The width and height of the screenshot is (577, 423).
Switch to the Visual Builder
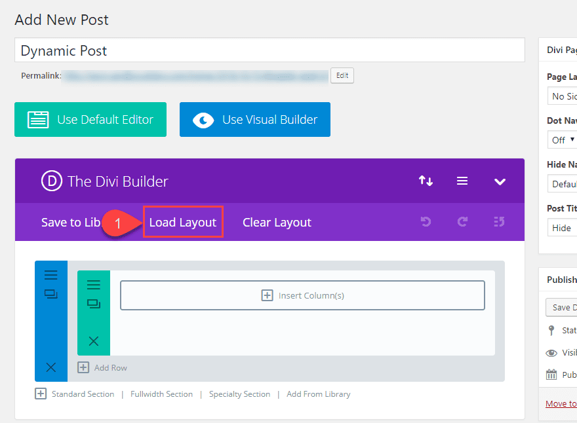point(254,119)
